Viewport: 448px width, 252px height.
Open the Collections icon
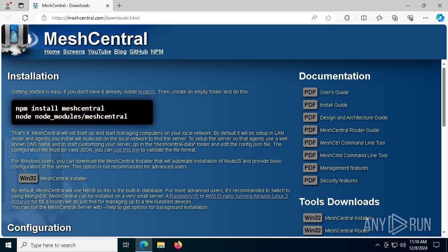pyautogui.click(x=395, y=18)
